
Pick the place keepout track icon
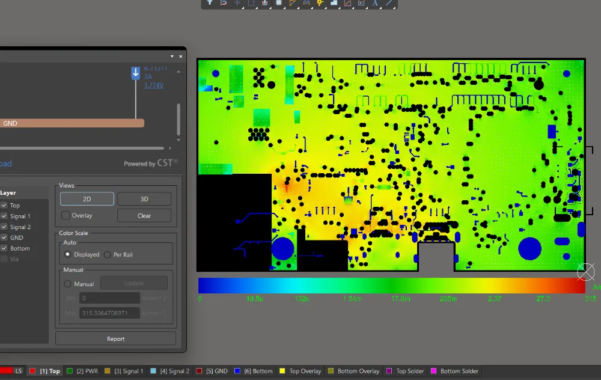(x=347, y=2)
